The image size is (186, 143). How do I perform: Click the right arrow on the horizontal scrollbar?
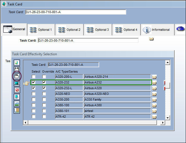163,122
